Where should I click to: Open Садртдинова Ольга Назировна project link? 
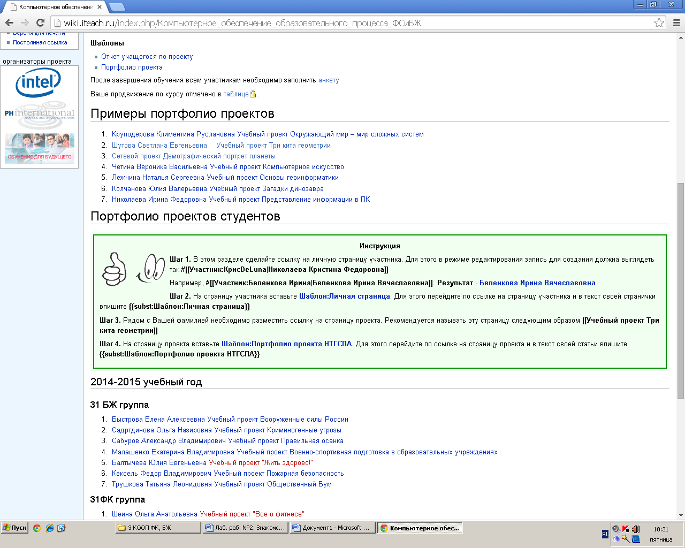coord(226,430)
